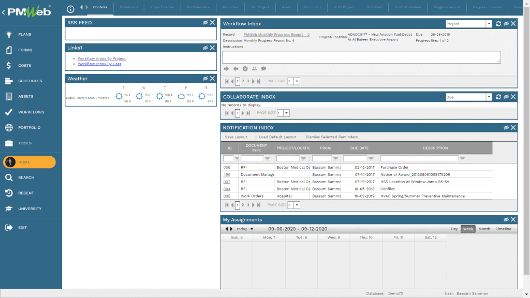Viewport: 530px width, 298px height.
Task: Click the Instructions text box
Action: pos(361,57)
